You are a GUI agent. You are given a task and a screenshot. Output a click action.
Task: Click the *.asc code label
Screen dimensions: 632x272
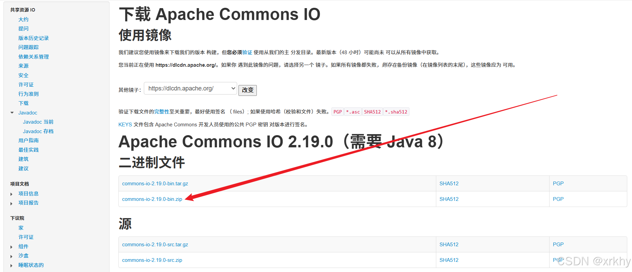(353, 112)
